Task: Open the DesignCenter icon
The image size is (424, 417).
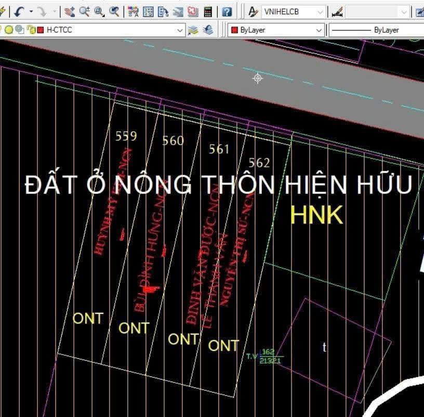Action: (148, 11)
